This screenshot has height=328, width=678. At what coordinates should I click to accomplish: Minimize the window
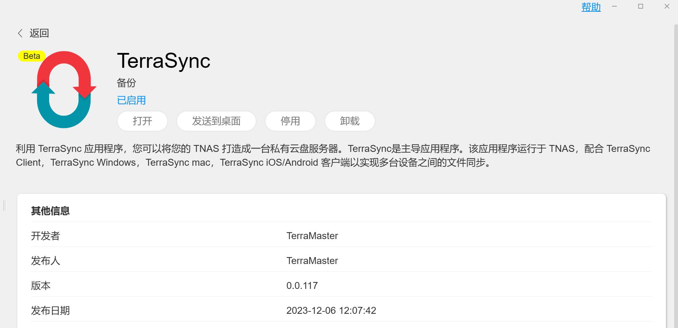tap(614, 7)
